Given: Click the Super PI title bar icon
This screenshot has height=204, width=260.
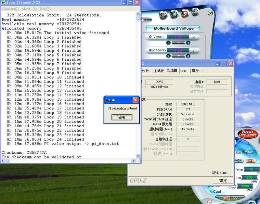Looking at the screenshot, I should [x=3, y=2].
